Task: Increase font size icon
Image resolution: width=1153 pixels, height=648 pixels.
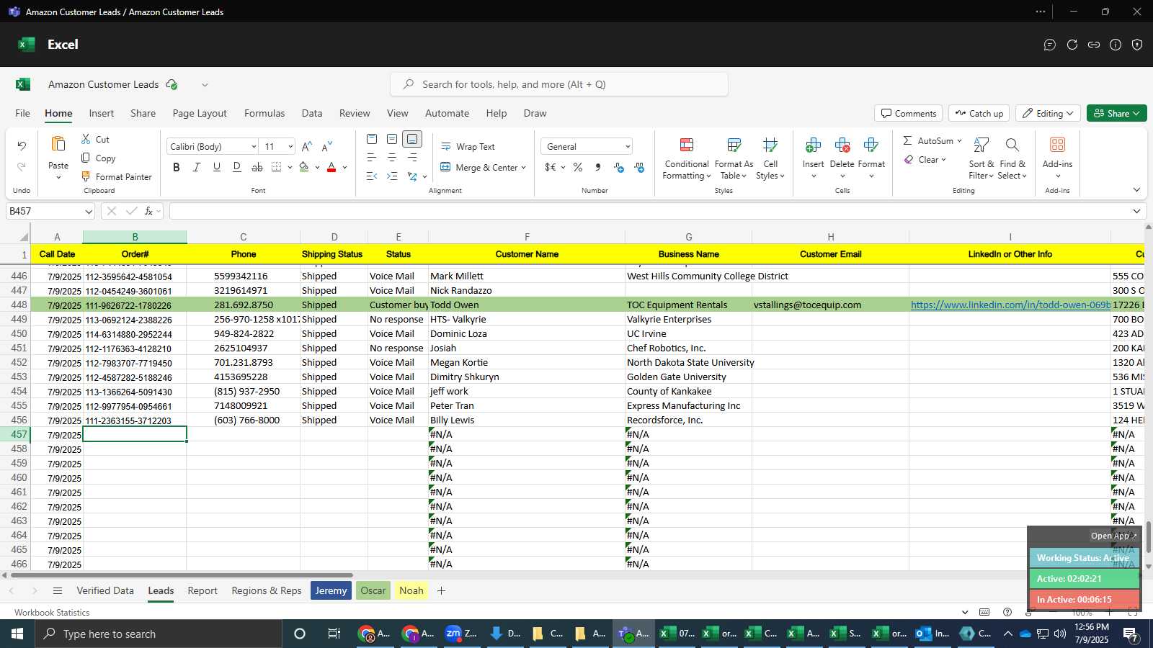Action: 307,146
